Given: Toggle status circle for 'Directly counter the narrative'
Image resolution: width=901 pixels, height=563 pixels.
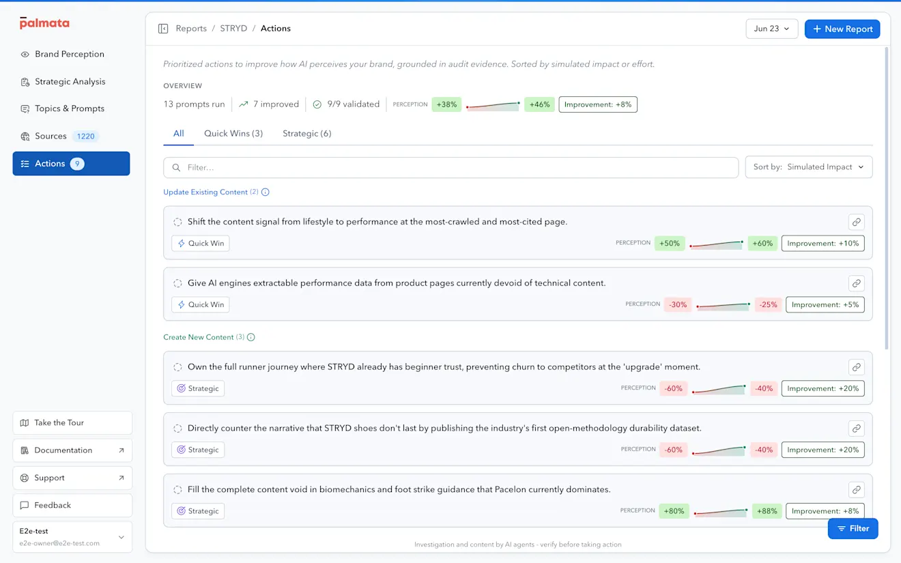Looking at the screenshot, I should (177, 429).
